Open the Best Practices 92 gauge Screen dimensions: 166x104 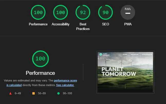83,12
